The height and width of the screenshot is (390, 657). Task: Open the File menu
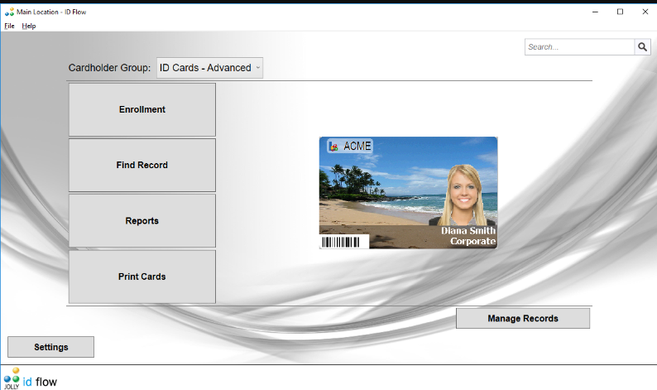point(9,26)
